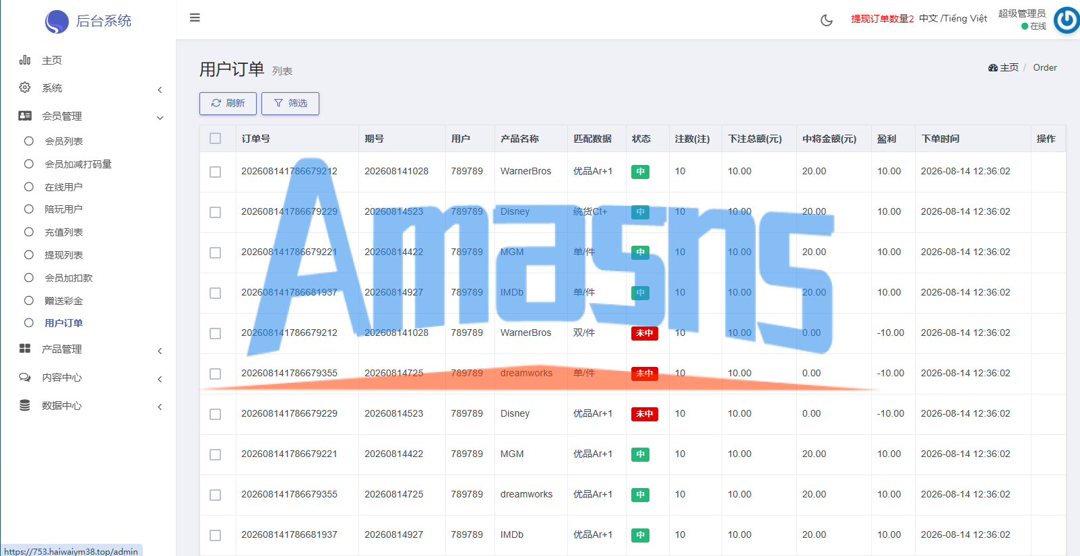
Task: Expand the 内容中心 menu chevron
Action: tap(160, 379)
